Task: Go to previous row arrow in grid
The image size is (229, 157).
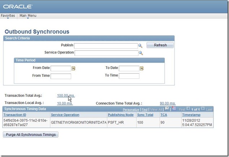Action: [188, 109]
